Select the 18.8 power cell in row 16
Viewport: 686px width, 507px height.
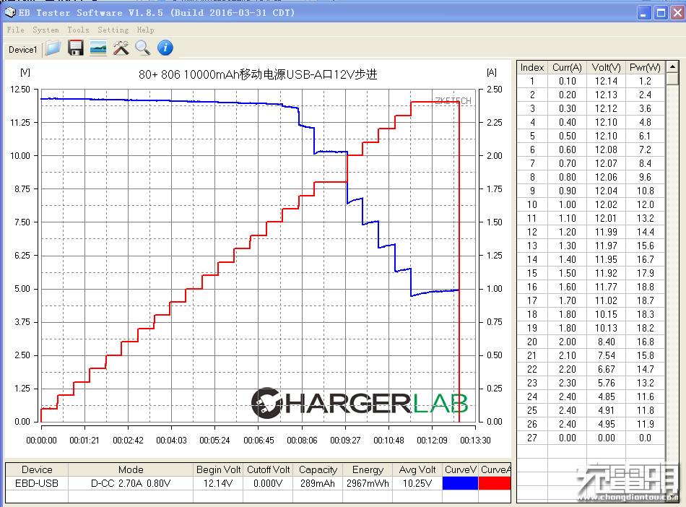645,287
